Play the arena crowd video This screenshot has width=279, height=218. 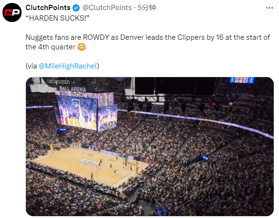pyautogui.click(x=150, y=147)
